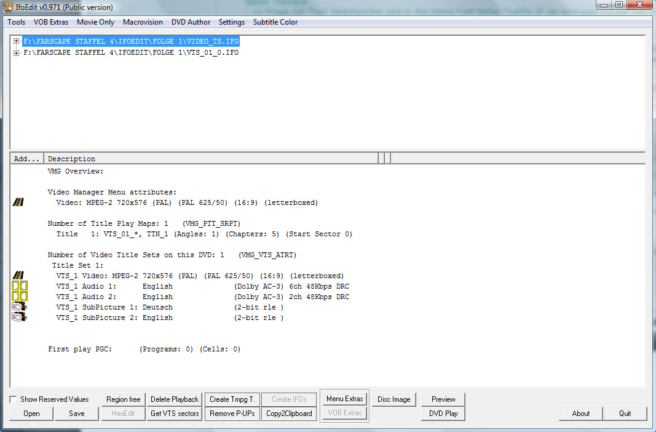Open the Subtitle Color menu
Image resolution: width=656 pixels, height=432 pixels.
(x=275, y=22)
